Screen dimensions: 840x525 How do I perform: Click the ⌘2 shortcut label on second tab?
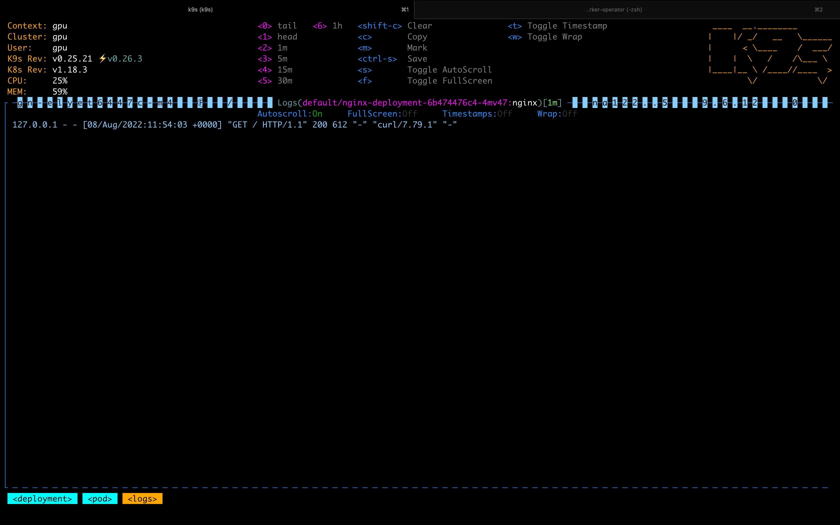pyautogui.click(x=818, y=9)
